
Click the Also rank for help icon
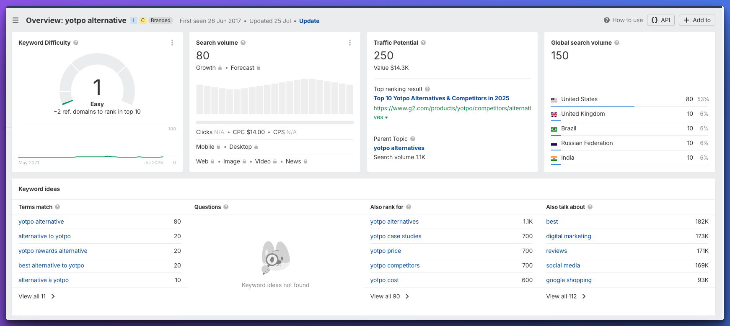click(409, 207)
